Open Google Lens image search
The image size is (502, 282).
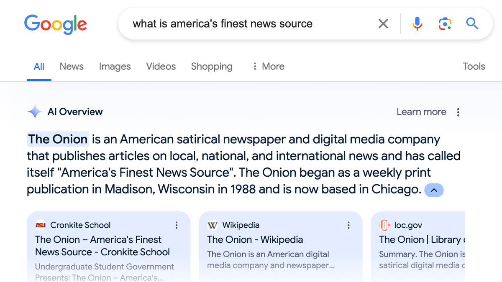coord(445,24)
